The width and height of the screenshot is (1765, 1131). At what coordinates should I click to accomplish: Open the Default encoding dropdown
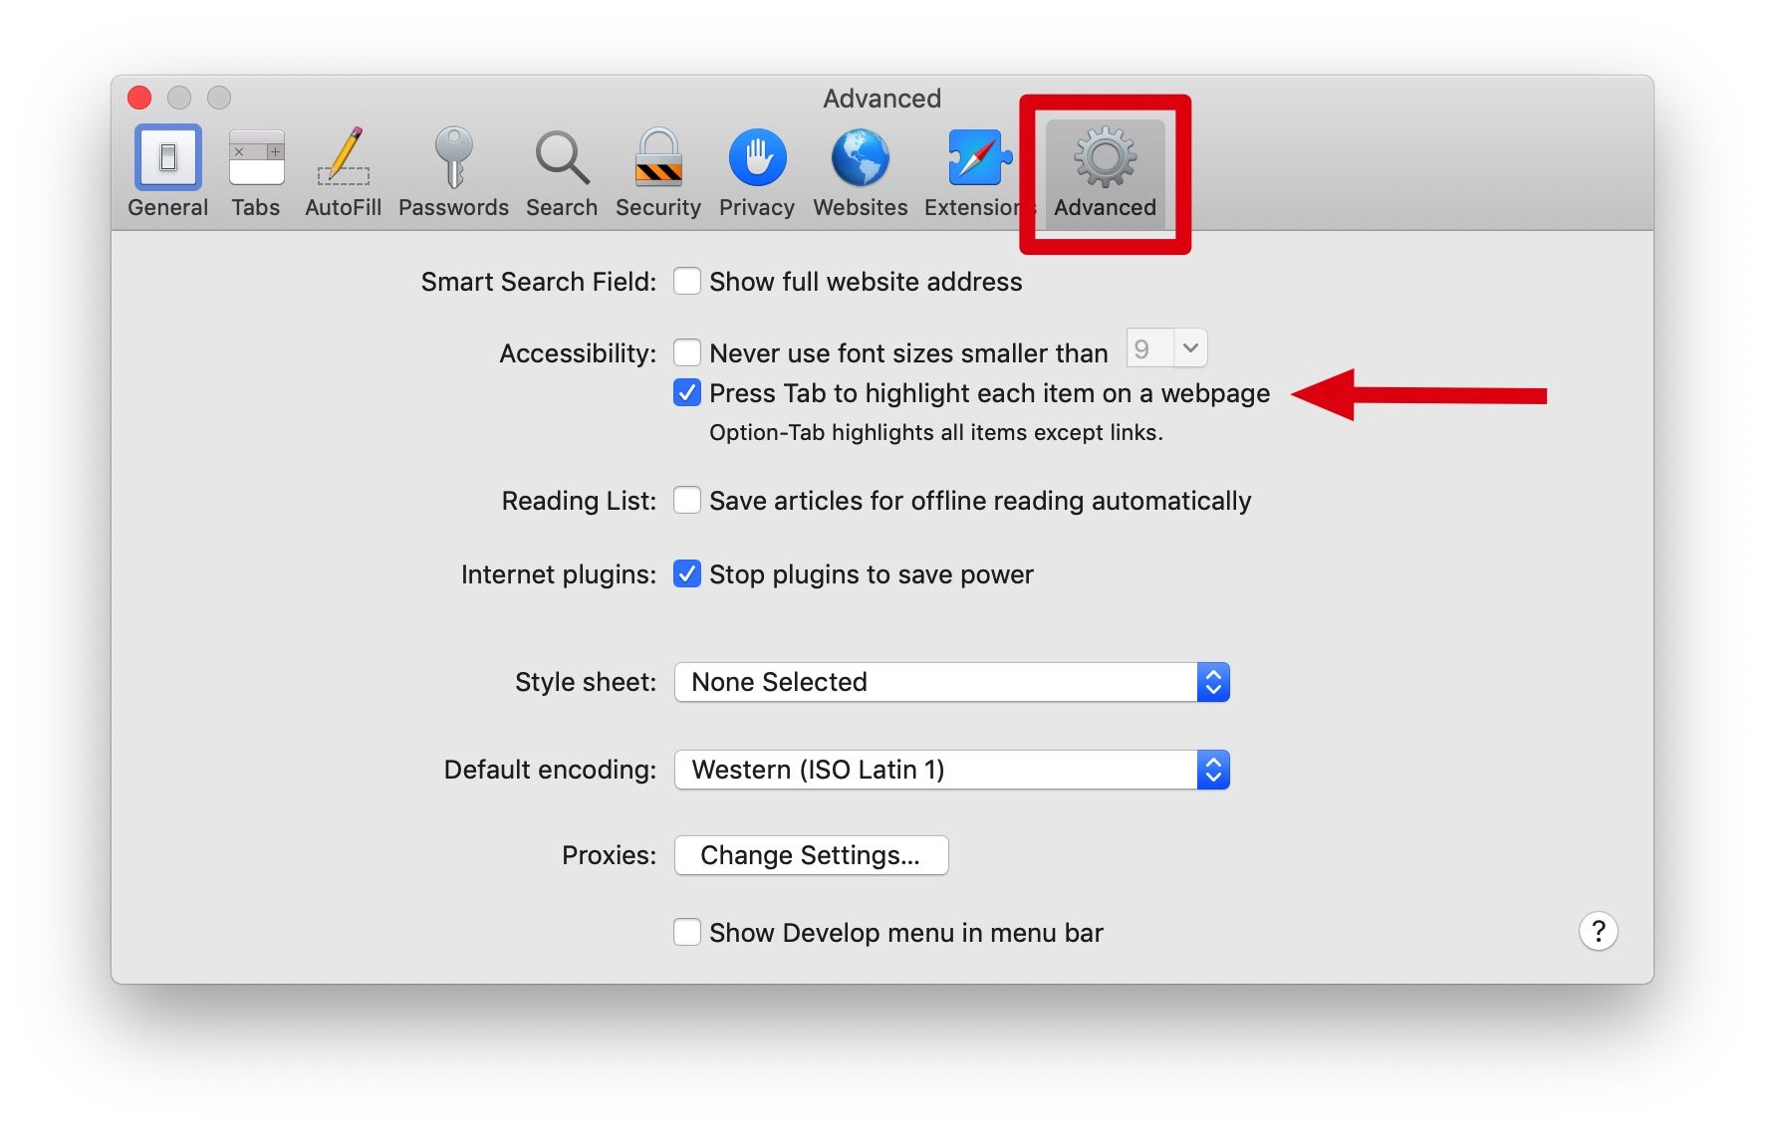point(951,770)
